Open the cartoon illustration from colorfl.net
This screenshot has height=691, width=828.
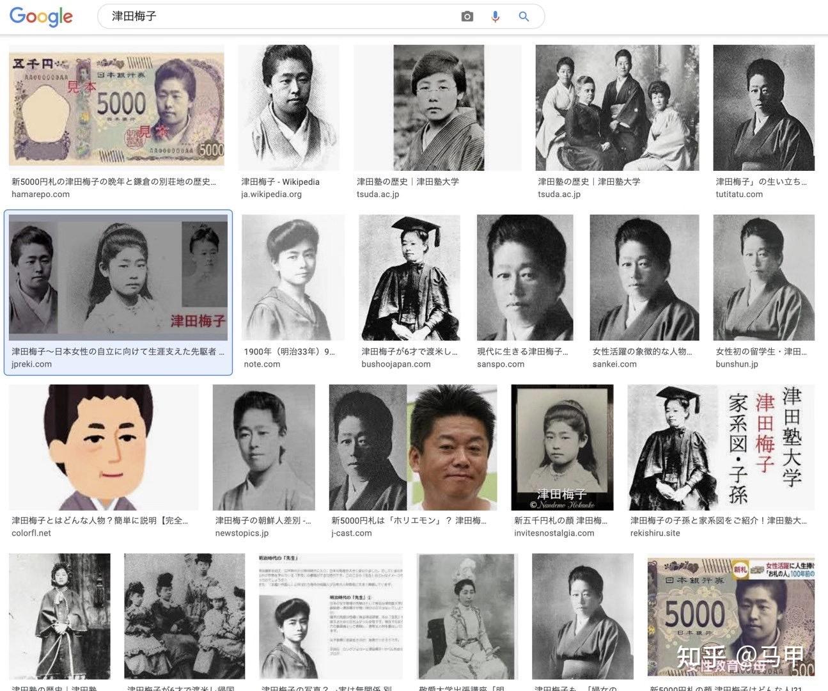(x=104, y=447)
